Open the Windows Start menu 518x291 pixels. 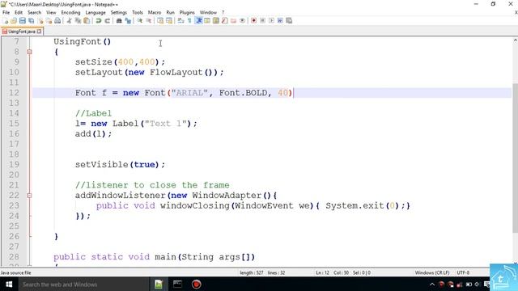[x=9, y=284]
